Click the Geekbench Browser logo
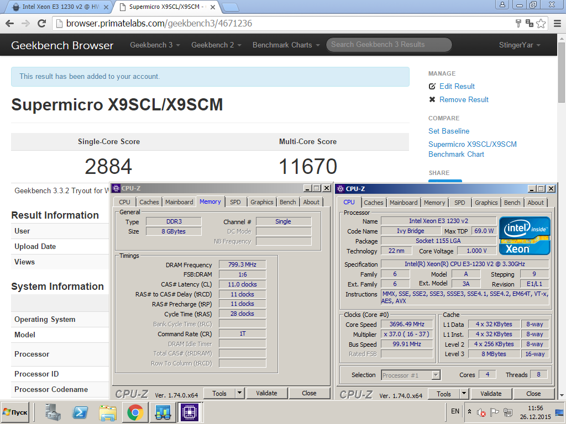 (x=62, y=45)
